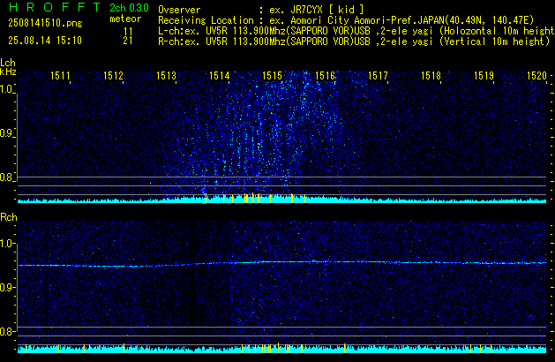Click the HROFFT title text
The height and width of the screenshot is (362, 555).
55,7
